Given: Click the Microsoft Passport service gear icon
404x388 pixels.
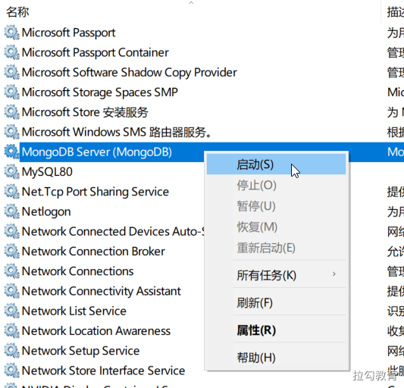Looking at the screenshot, I should 12,33.
